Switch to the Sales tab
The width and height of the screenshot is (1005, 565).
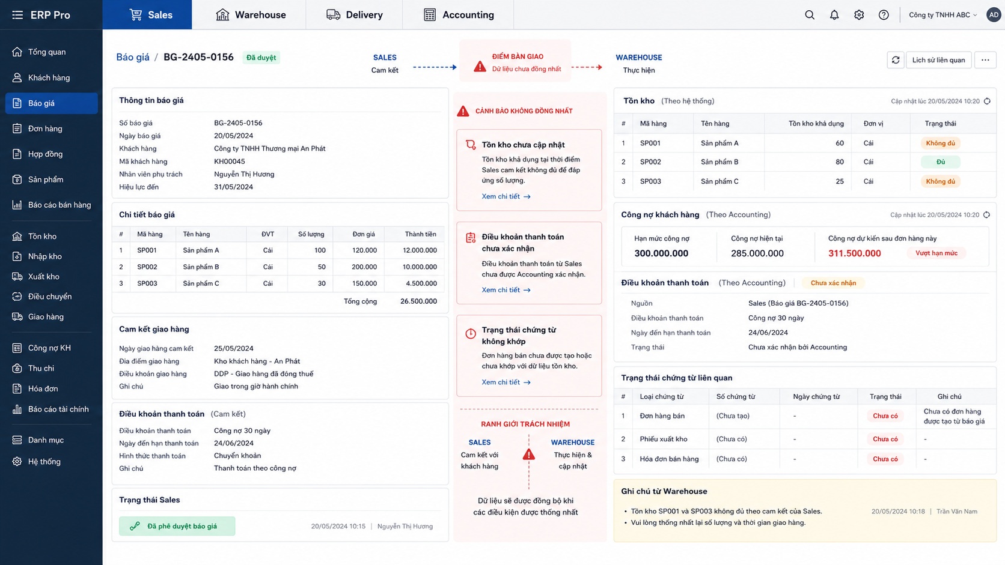coord(147,14)
